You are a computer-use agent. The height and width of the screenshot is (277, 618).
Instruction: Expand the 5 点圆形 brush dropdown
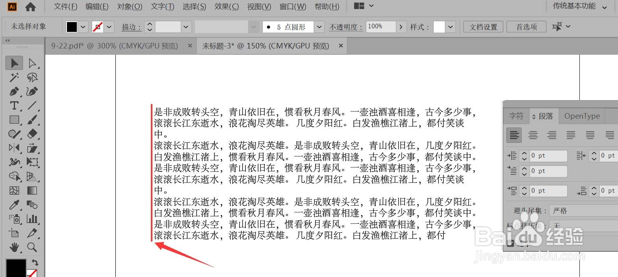pos(319,27)
